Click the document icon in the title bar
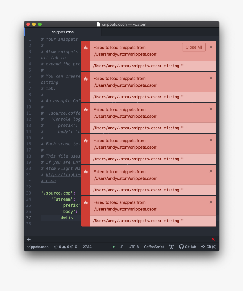 click(98, 24)
